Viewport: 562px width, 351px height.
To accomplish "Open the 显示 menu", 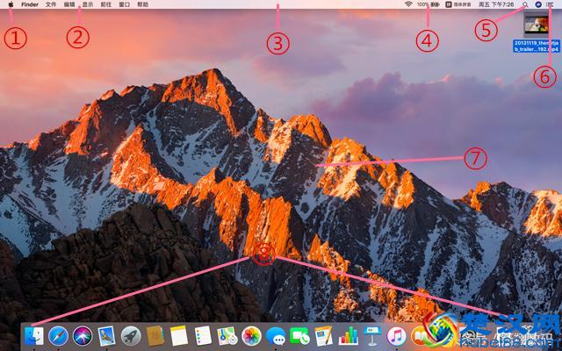I will click(88, 4).
